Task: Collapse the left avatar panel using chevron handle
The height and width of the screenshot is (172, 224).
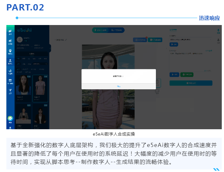Action: point(50,48)
